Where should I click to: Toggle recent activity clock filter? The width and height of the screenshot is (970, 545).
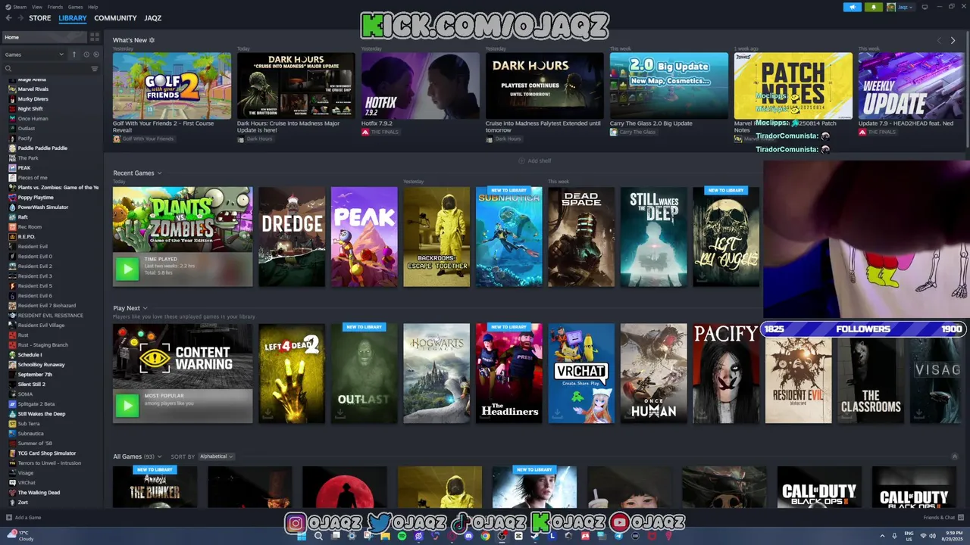[86, 54]
